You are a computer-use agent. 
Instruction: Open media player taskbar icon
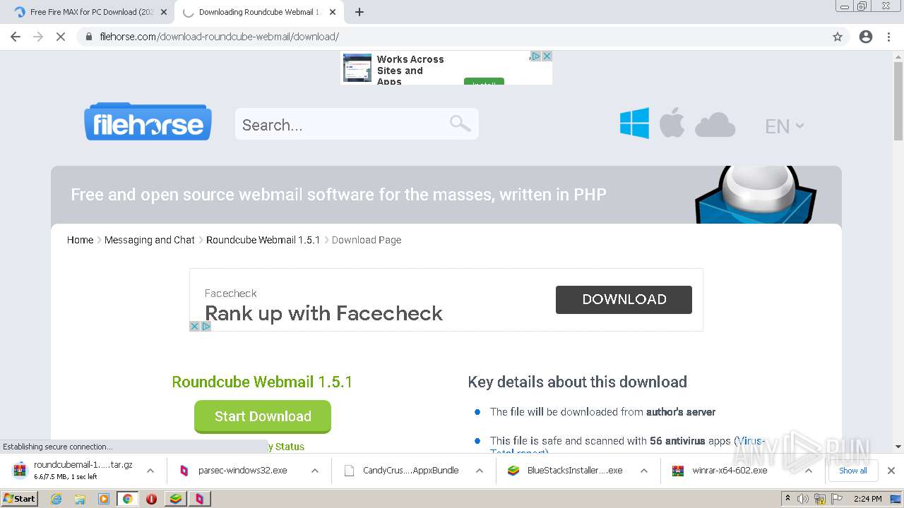(104, 499)
